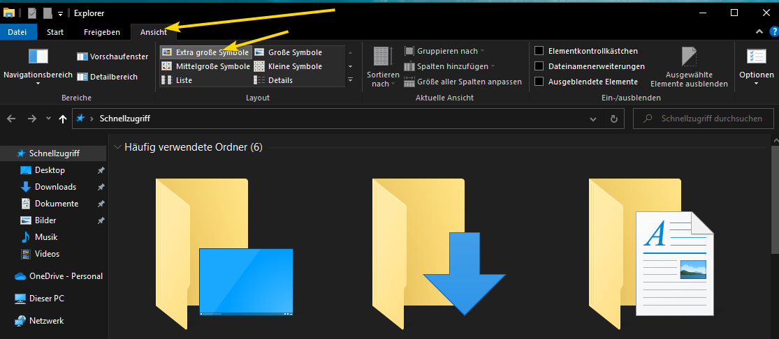Image resolution: width=779 pixels, height=339 pixels.
Task: Select the large Documents folder thumbnail
Action: tap(652, 253)
